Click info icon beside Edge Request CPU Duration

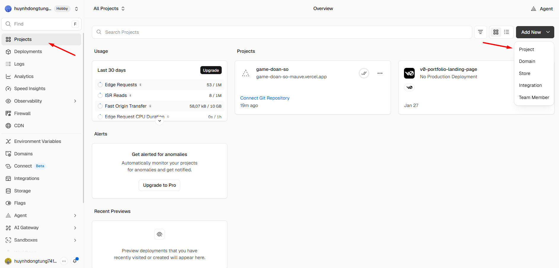(x=168, y=117)
